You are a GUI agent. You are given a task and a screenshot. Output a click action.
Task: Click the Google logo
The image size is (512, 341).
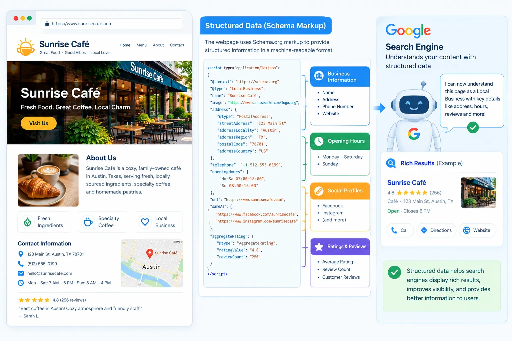coord(408,31)
